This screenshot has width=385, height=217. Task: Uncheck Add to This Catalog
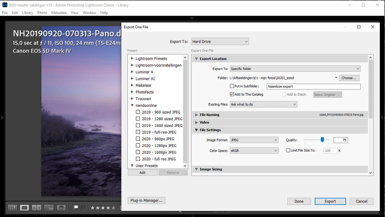click(x=232, y=94)
